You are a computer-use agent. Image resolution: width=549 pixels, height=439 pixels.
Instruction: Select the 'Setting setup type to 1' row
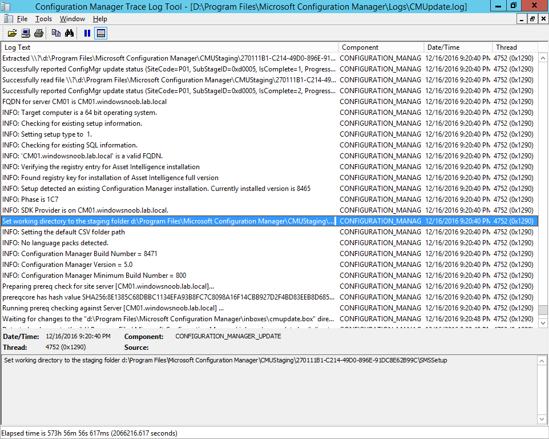tap(269, 134)
